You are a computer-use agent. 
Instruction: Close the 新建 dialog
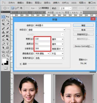click(x=93, y=19)
